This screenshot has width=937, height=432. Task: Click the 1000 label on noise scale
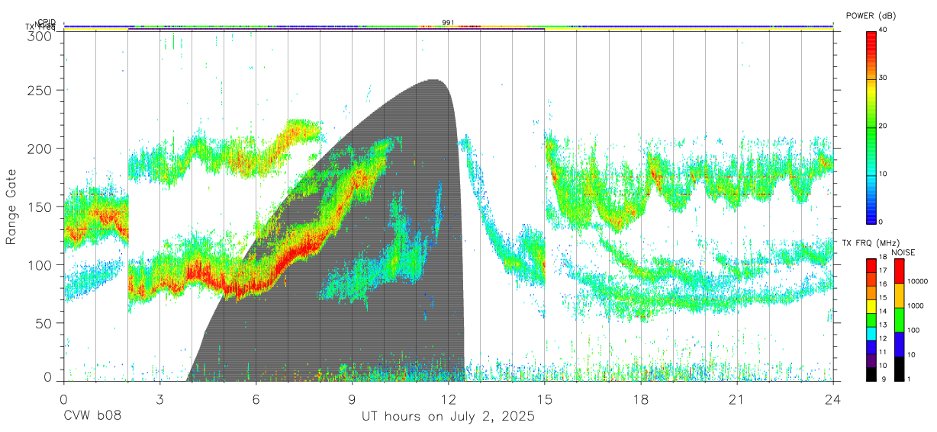[x=916, y=306]
